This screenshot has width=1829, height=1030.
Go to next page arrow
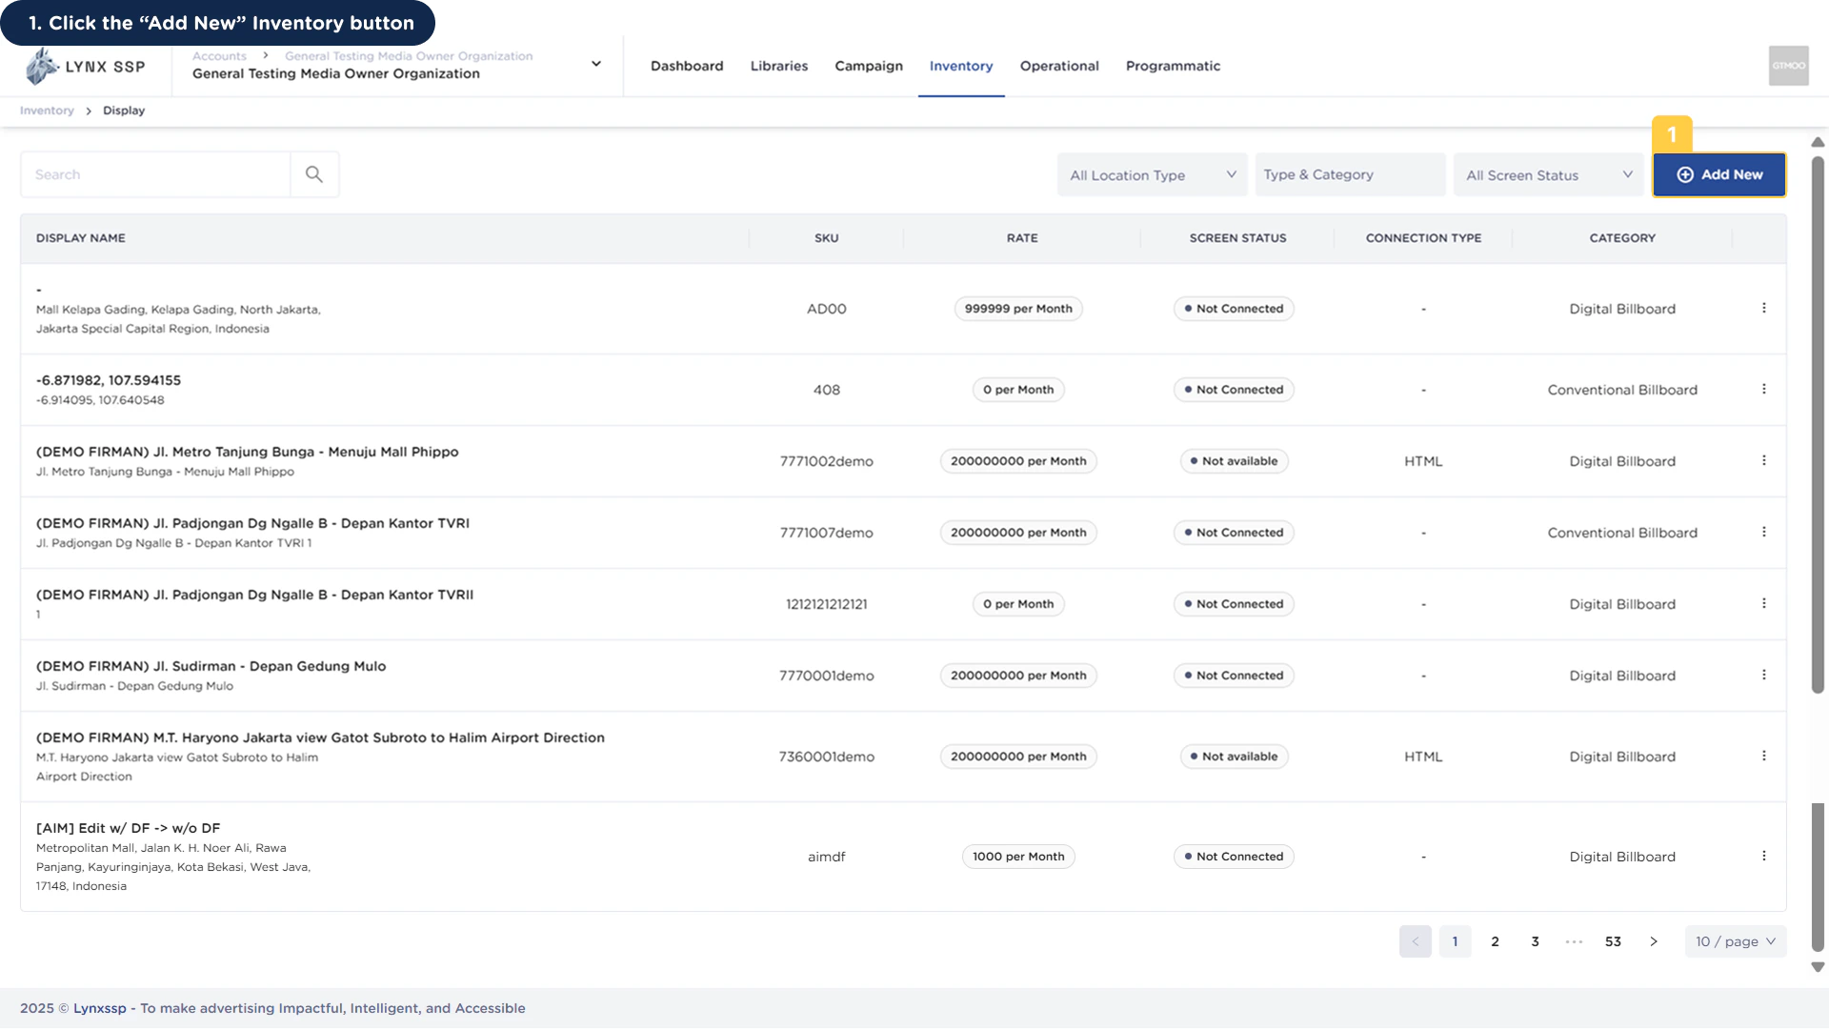[x=1654, y=941]
